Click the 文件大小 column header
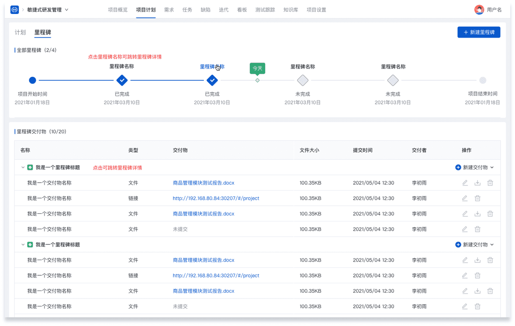The height and width of the screenshot is (326, 515). click(x=309, y=150)
